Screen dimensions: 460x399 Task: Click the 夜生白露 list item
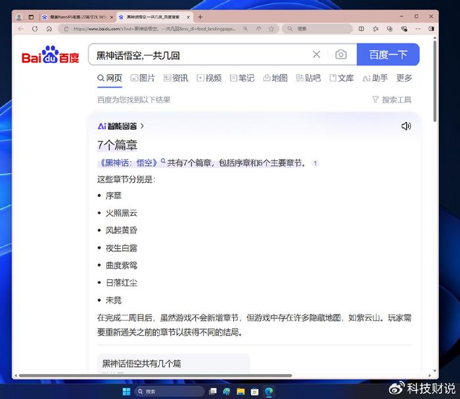click(122, 248)
